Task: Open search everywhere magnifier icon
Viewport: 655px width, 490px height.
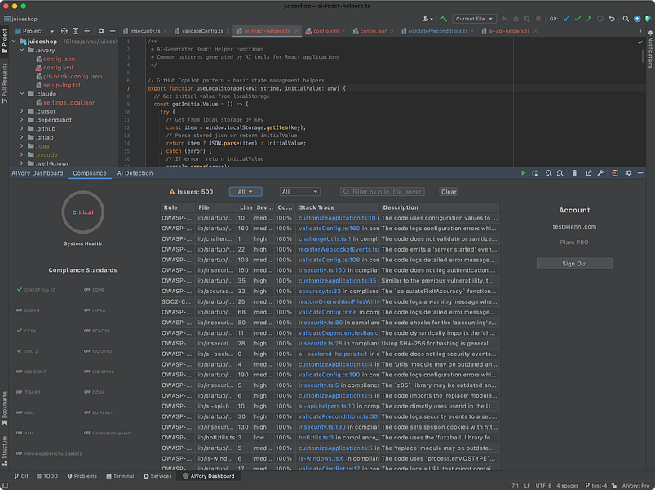Action: [x=624, y=18]
